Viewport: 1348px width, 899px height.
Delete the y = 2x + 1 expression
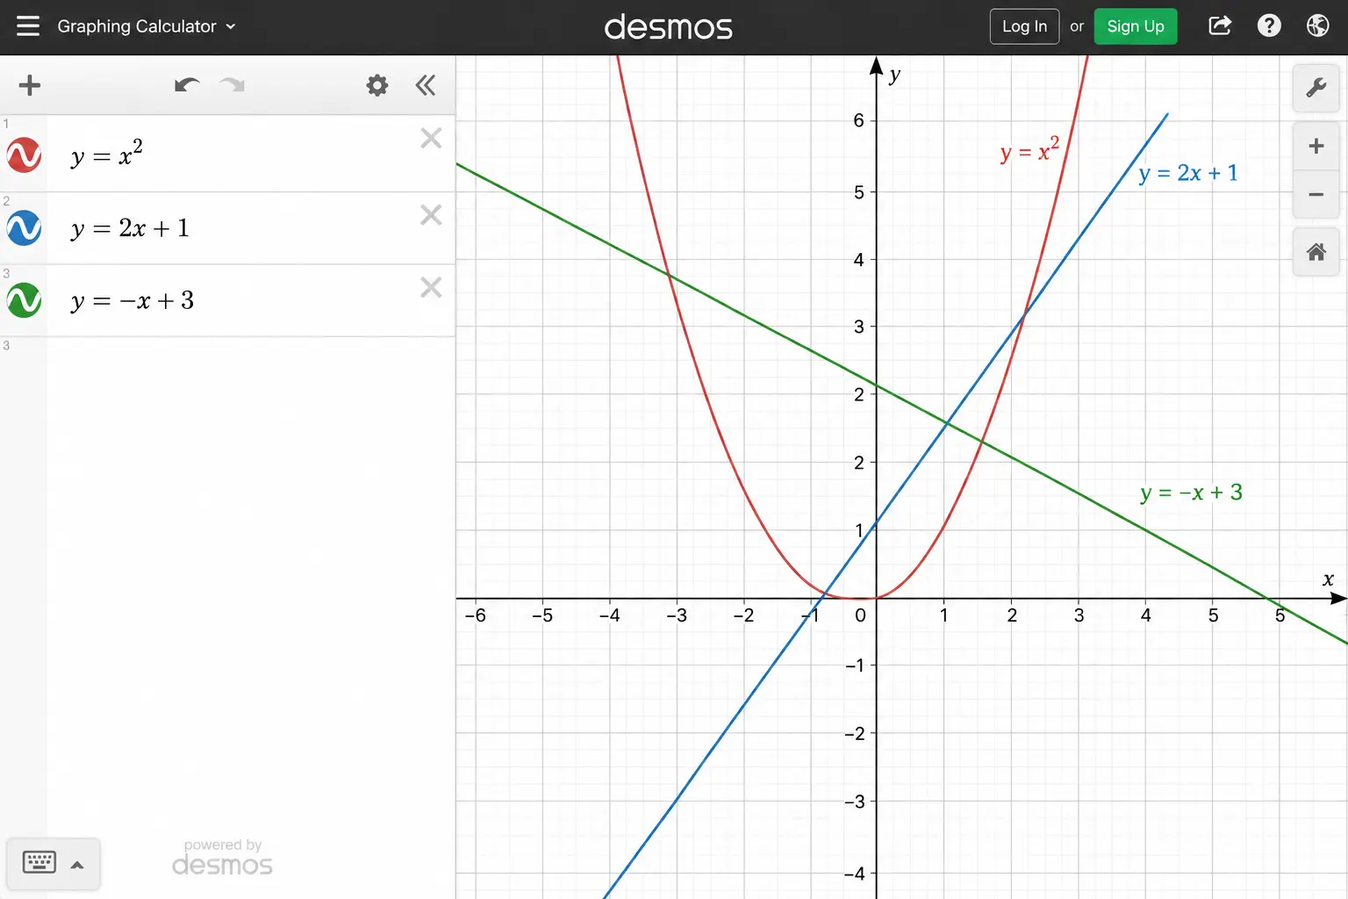click(431, 215)
